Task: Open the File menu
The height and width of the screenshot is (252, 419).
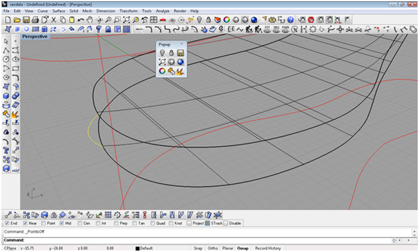Action: (6, 11)
